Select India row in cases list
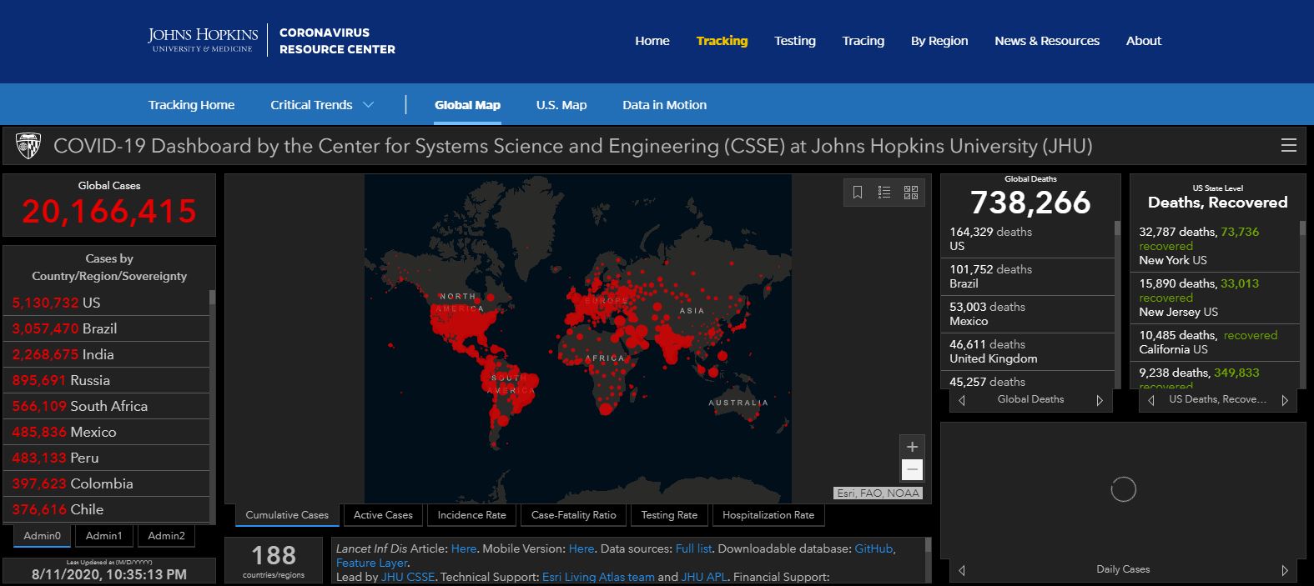The width and height of the screenshot is (1314, 586). point(107,354)
